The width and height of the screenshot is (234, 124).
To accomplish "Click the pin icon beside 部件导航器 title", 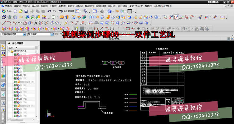I will click(x=9, y=44).
